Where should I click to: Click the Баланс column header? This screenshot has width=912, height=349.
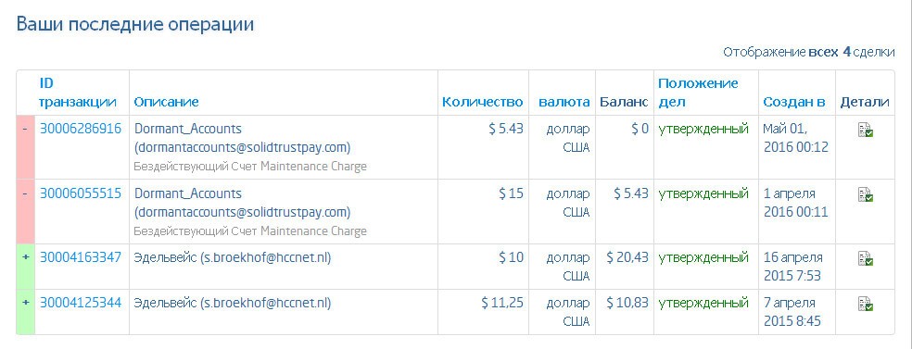pyautogui.click(x=624, y=102)
